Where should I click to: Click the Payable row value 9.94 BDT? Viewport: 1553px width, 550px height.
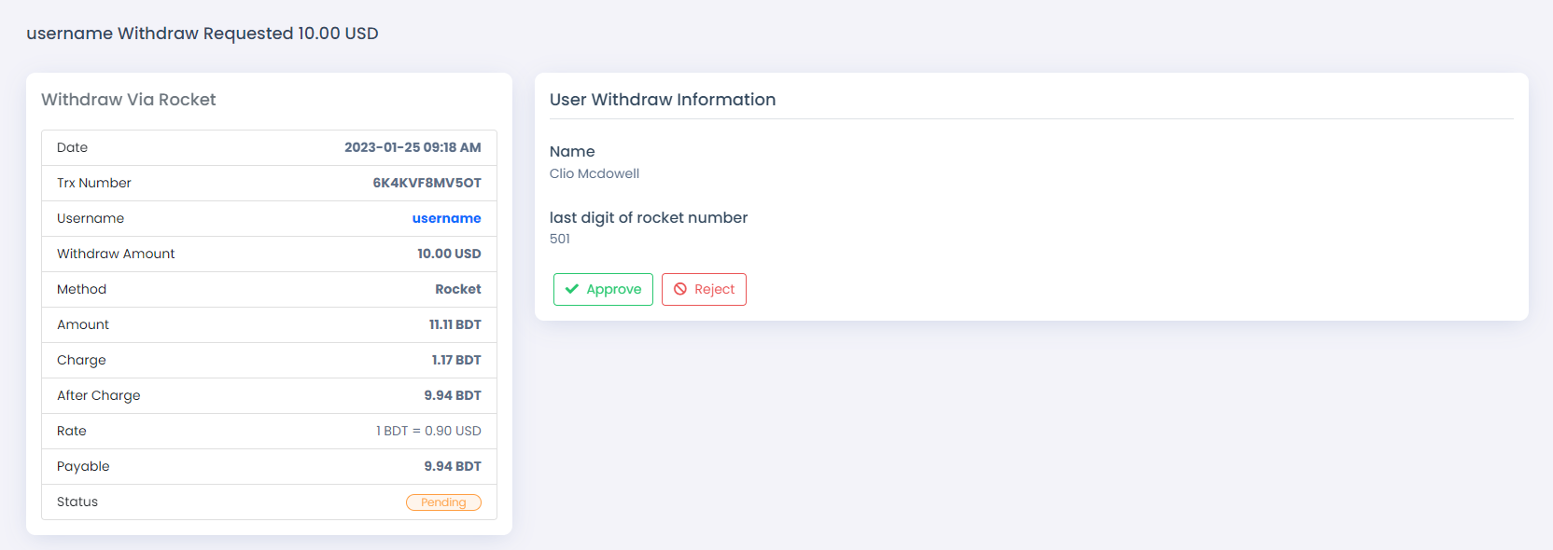(x=453, y=466)
